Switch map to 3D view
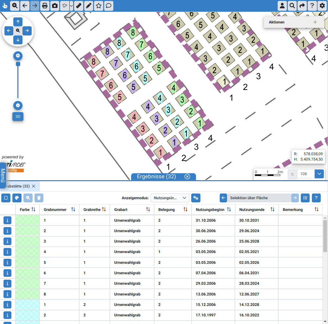The height and width of the screenshot is (324, 328). click(x=18, y=117)
